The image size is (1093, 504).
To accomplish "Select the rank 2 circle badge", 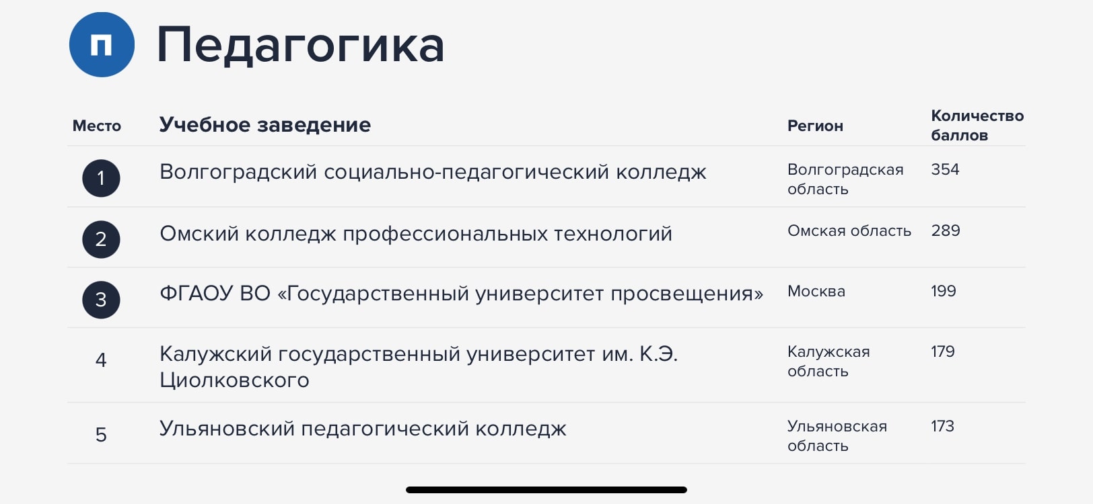I will pos(101,239).
